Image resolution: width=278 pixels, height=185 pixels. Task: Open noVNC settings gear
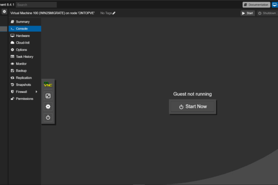pyautogui.click(x=48, y=107)
